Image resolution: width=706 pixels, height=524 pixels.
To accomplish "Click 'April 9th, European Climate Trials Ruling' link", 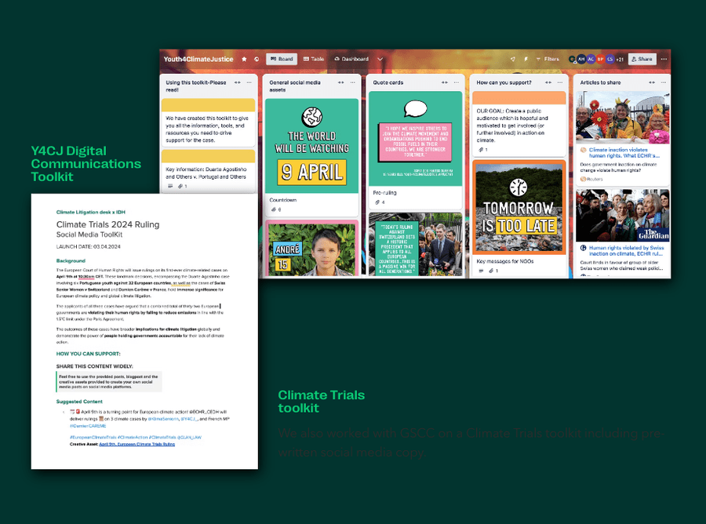I will [136, 444].
